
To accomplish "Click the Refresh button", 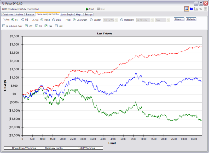I will coord(191,20).
